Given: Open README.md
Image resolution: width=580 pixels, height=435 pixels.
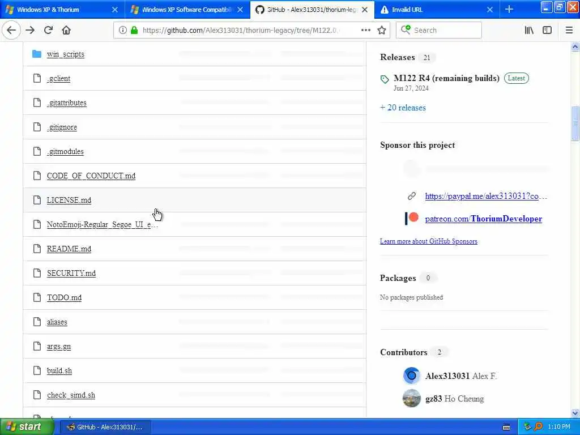Looking at the screenshot, I should click(x=69, y=249).
